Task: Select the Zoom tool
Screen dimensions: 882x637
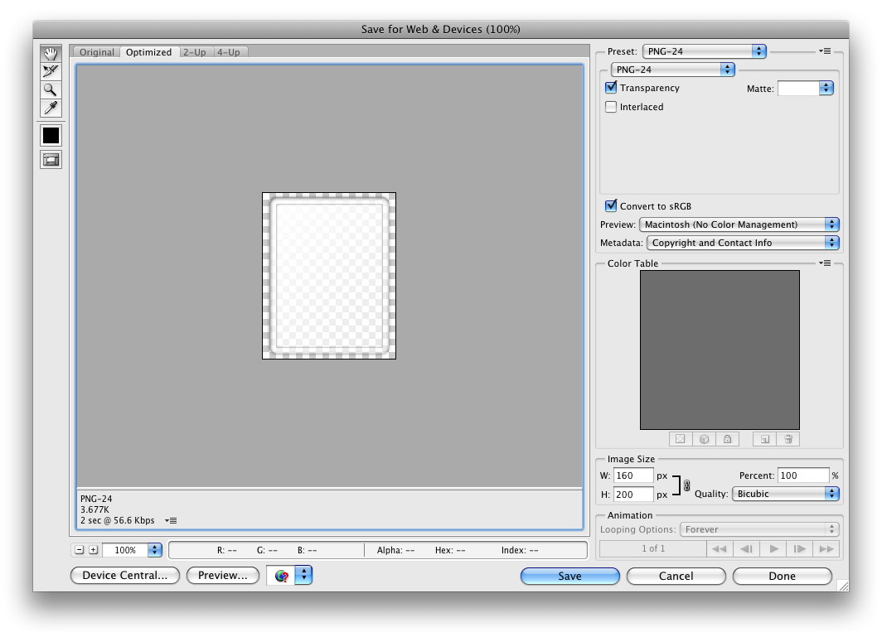Action: 51,90
